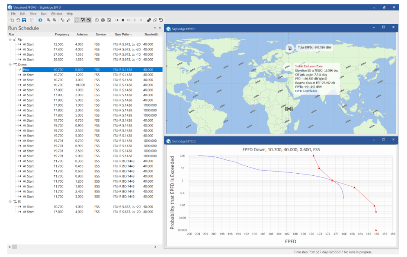
Task: Select the IS run at frequency 17.800
Action: pos(89,212)
